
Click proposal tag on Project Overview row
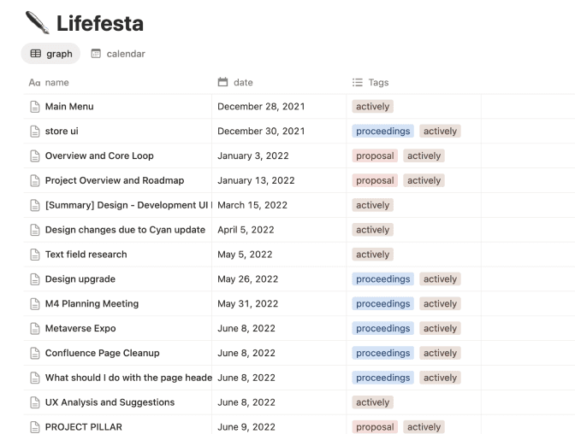[374, 181]
